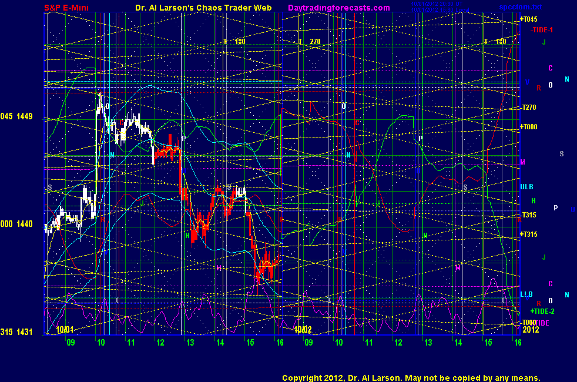Screen dimensions: 577x382
Task: Click the magenta 'TIDE' label
Action: tap(542, 323)
